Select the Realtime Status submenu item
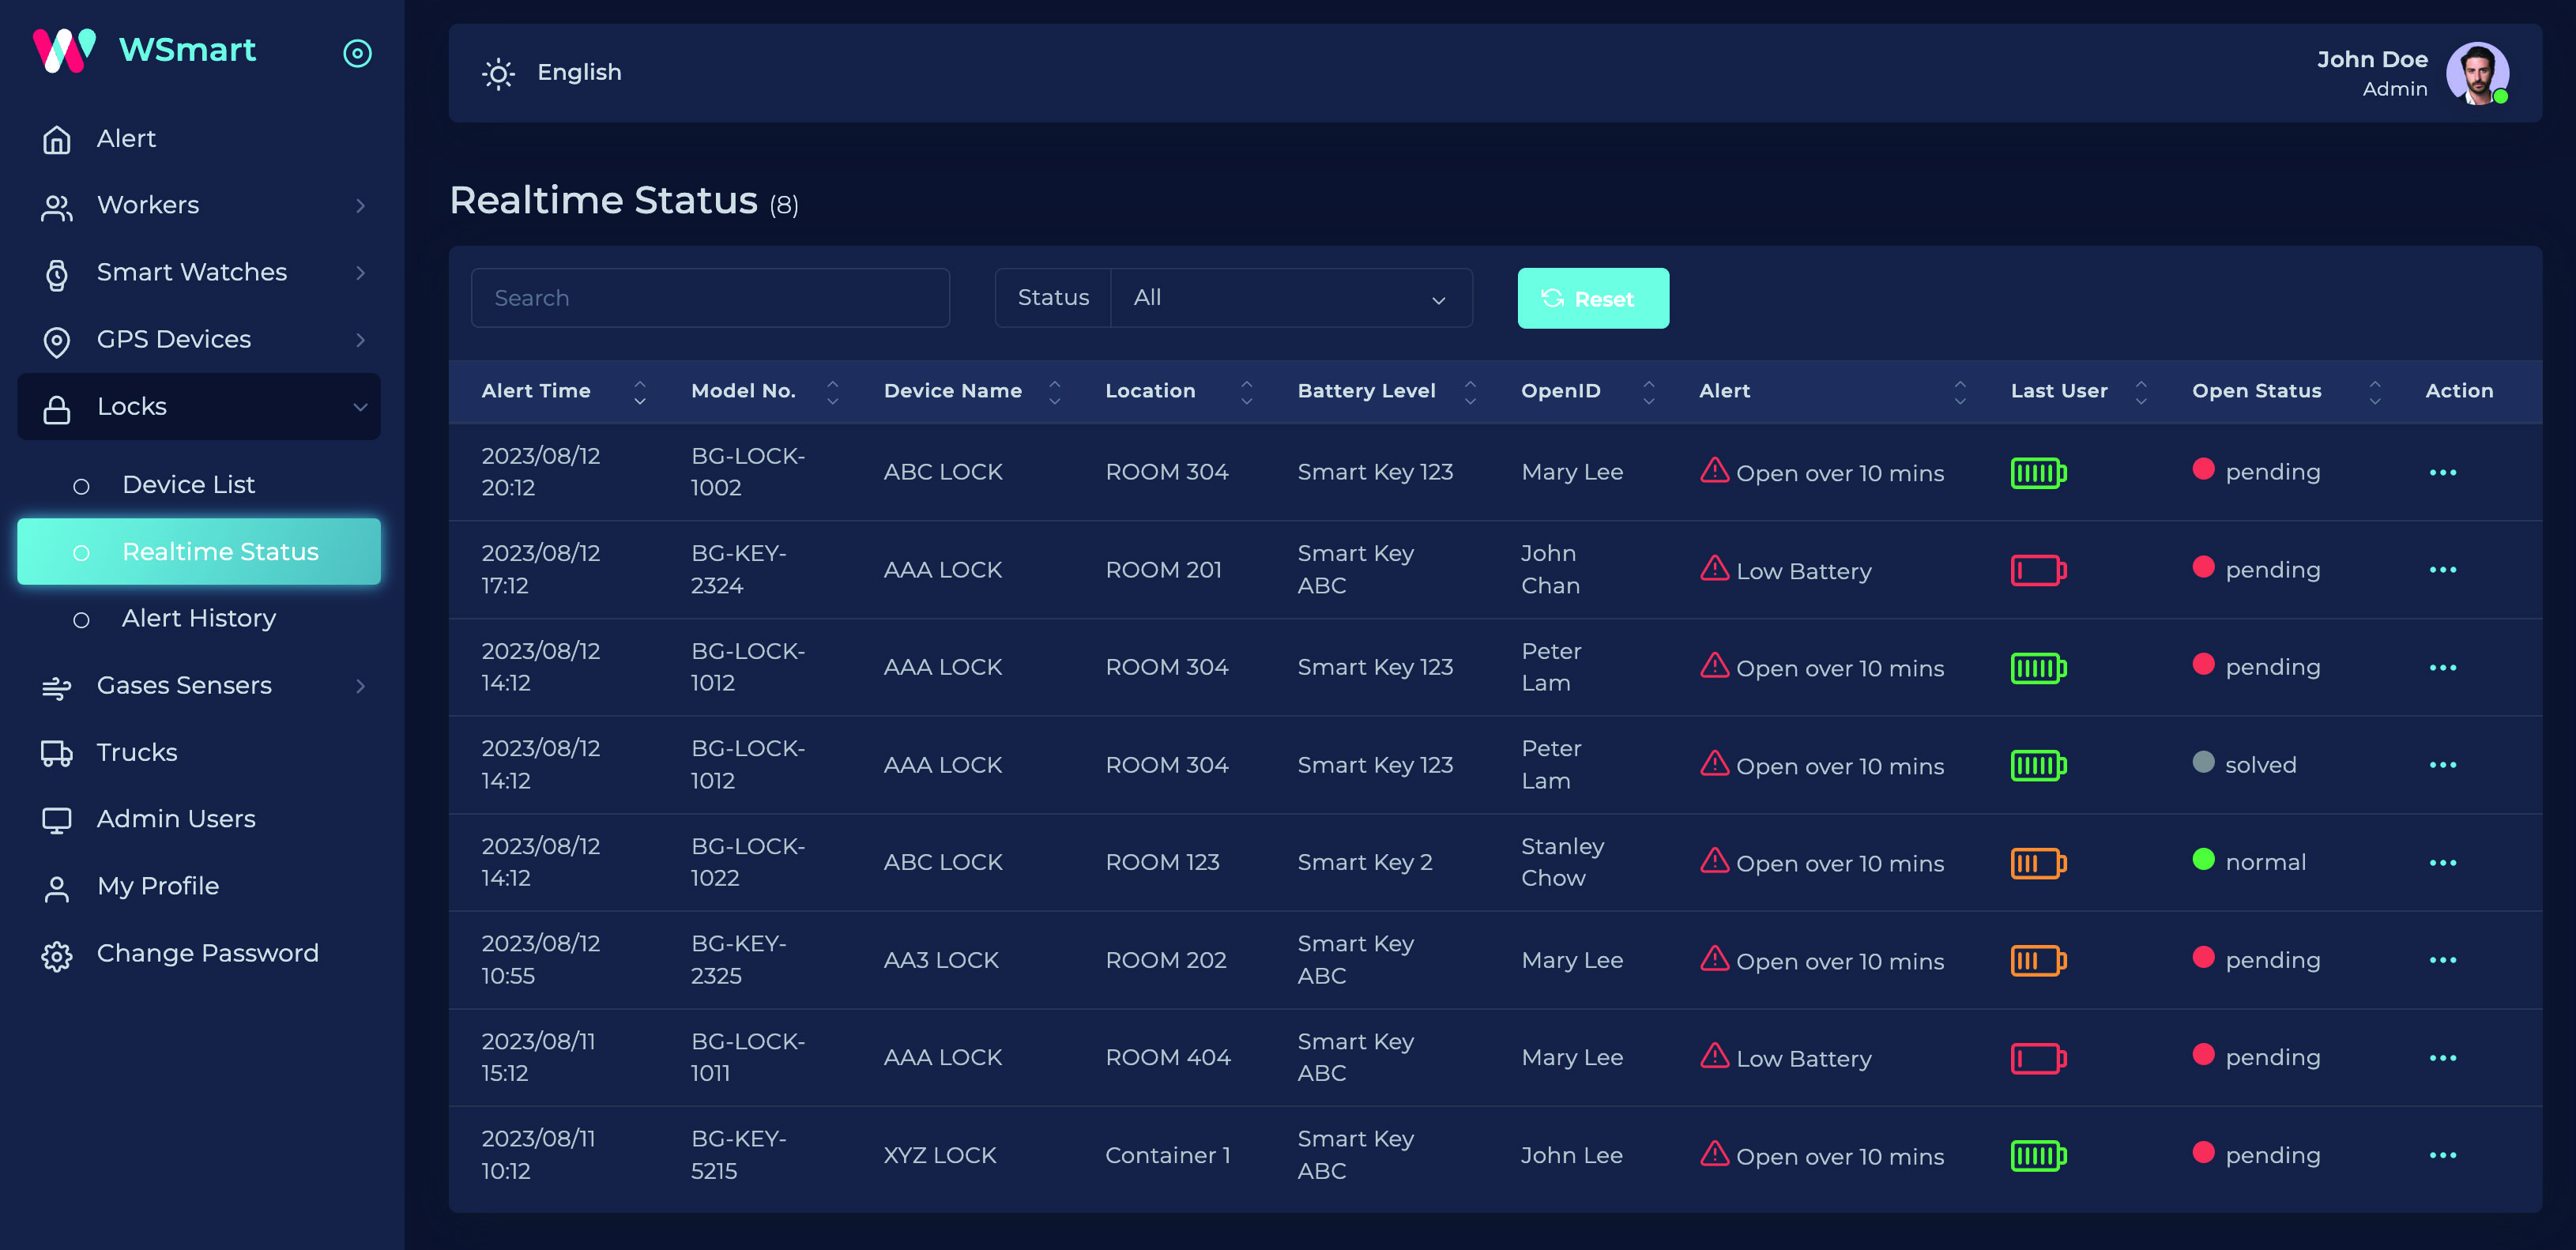2576x1250 pixels. 198,552
